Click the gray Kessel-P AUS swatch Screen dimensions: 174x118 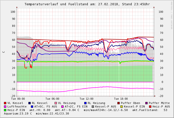(x=93, y=106)
